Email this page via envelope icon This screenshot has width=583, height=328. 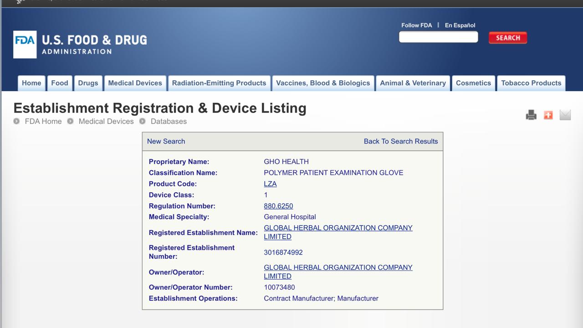[x=565, y=115]
